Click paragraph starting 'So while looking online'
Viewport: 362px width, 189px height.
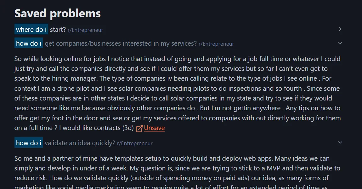177,93
